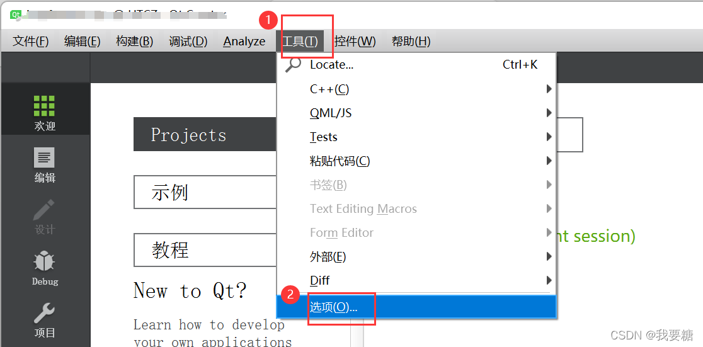Screen dimensions: 703x347
Task: Click the Ctrl+K shortcut text
Action: [x=520, y=65]
